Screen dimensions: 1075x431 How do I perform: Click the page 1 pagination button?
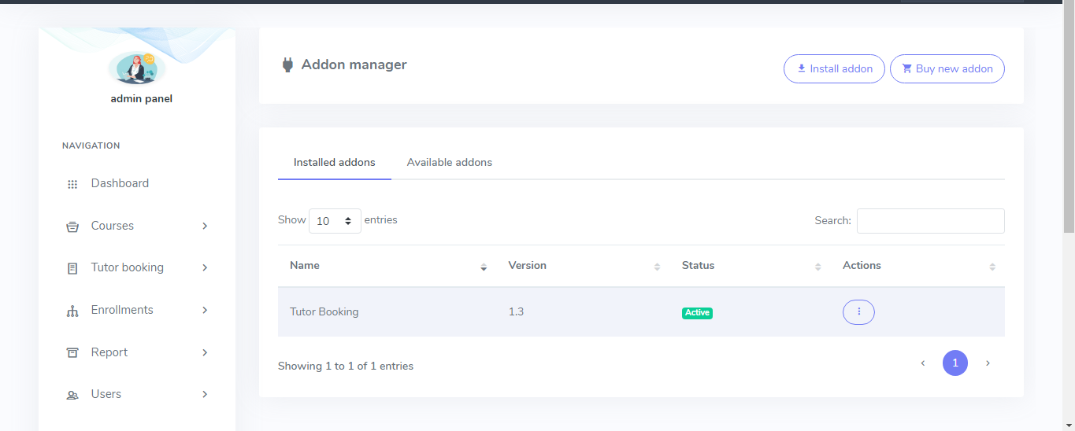955,363
